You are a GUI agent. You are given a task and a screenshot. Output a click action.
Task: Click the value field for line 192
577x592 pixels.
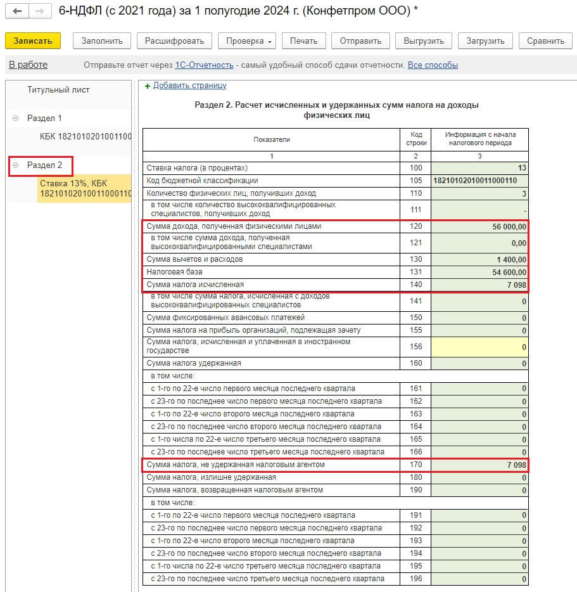pos(479,528)
